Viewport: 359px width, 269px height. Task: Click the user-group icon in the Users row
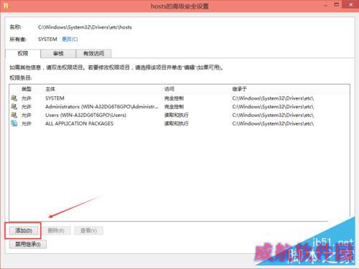click(14, 115)
